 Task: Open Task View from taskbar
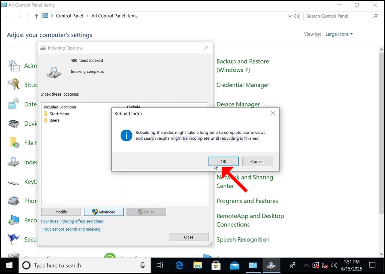(x=160, y=265)
